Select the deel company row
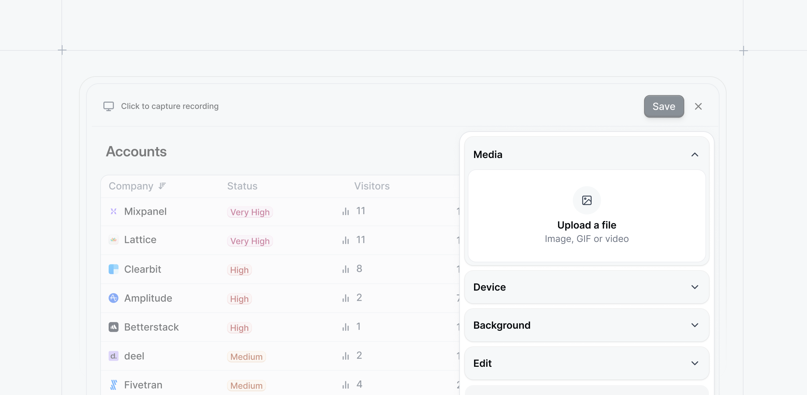807x395 pixels. (134, 356)
